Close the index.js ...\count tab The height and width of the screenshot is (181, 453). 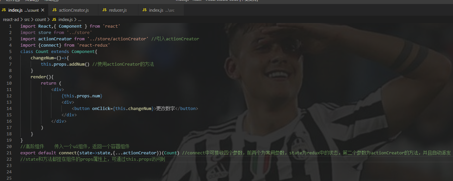(43, 10)
